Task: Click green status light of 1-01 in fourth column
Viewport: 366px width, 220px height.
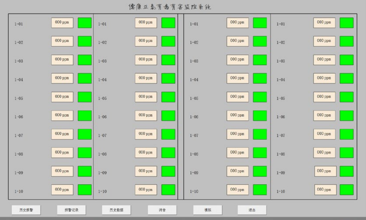Action: (347, 23)
